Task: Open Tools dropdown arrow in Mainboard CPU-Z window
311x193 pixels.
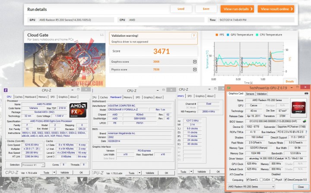Action: pyautogui.click(x=140, y=173)
